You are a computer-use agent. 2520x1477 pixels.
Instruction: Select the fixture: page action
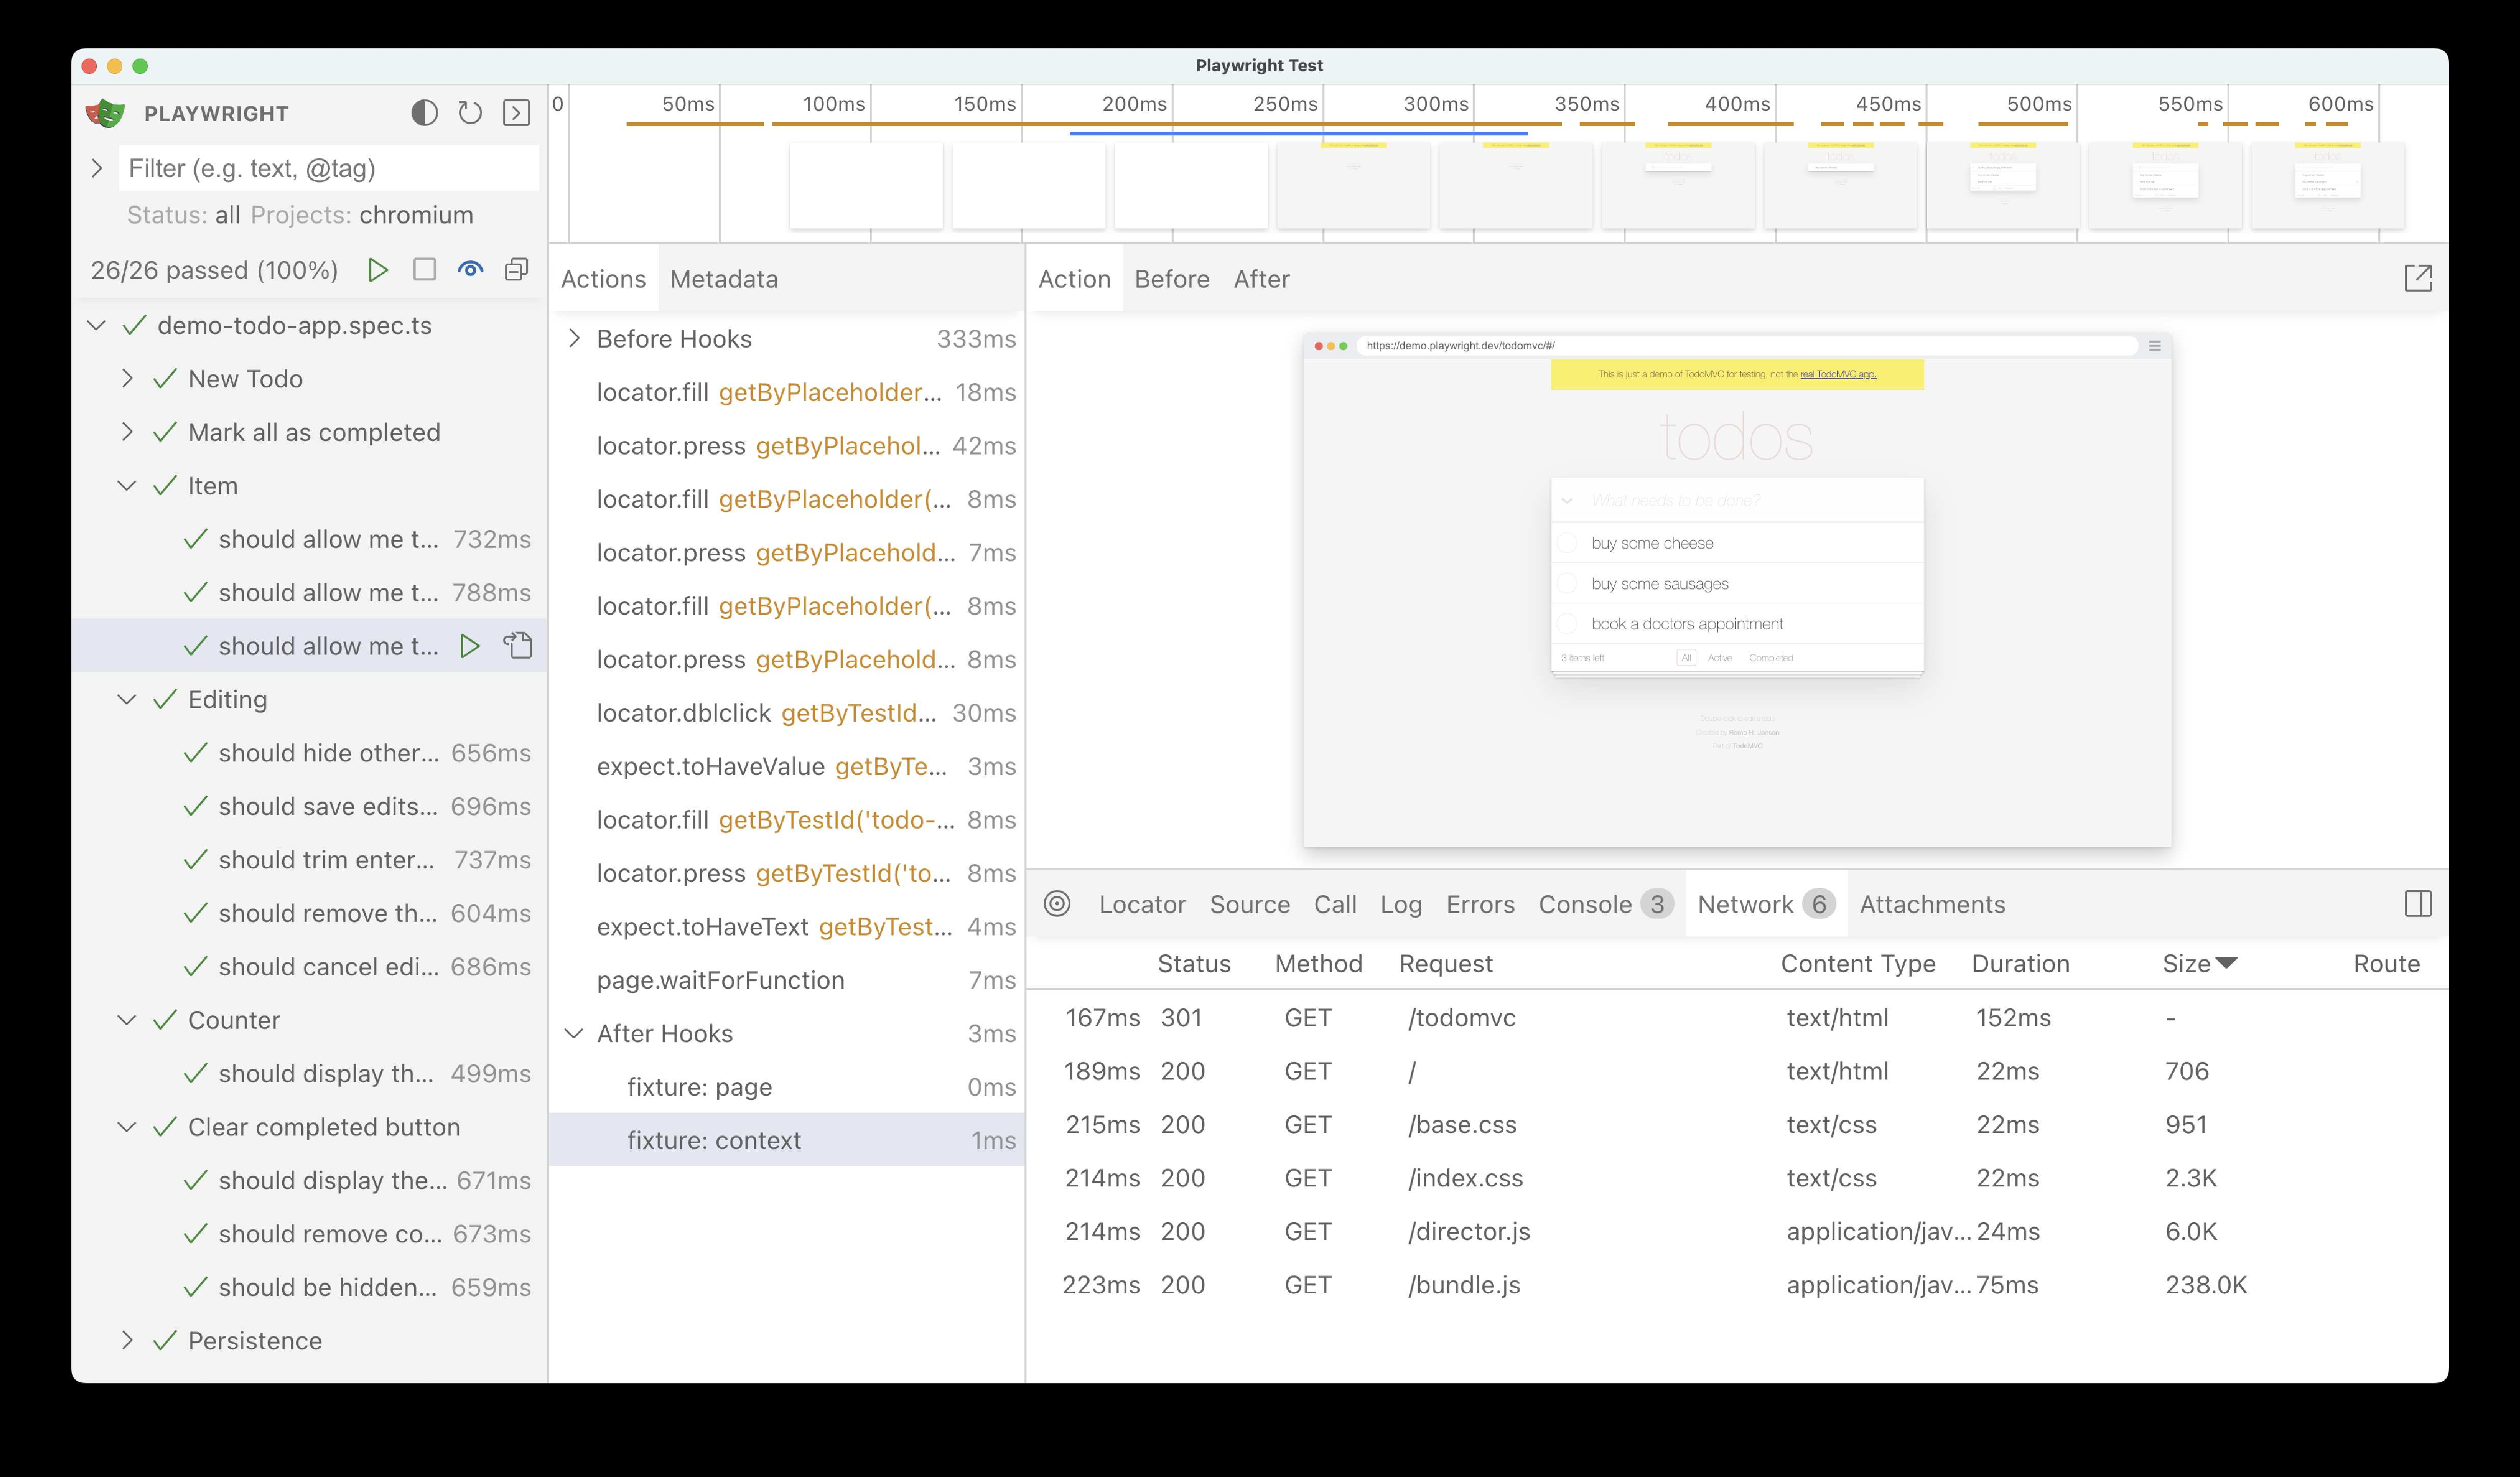pyautogui.click(x=787, y=1087)
